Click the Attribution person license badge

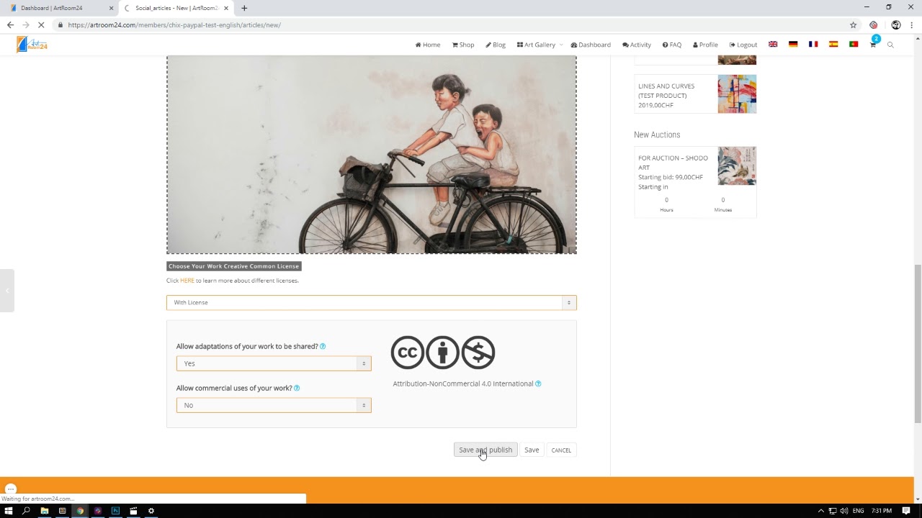click(442, 353)
